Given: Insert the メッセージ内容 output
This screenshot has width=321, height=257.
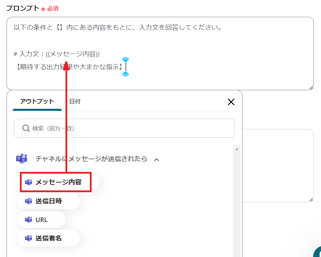Looking at the screenshot, I should (x=58, y=182).
